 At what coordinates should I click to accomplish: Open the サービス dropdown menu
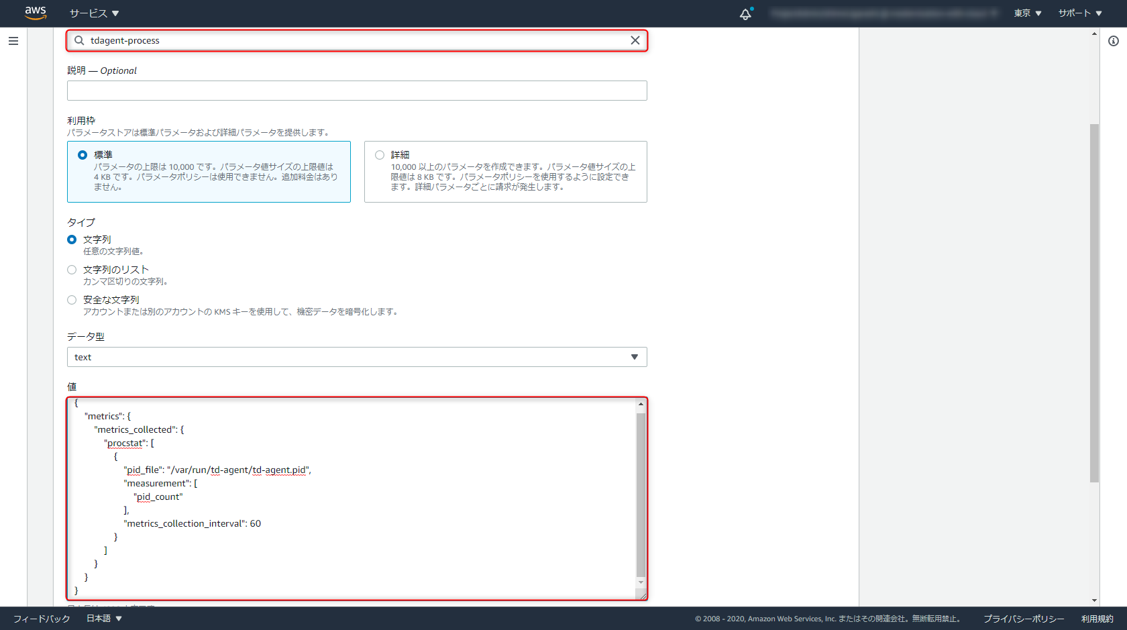coord(94,13)
